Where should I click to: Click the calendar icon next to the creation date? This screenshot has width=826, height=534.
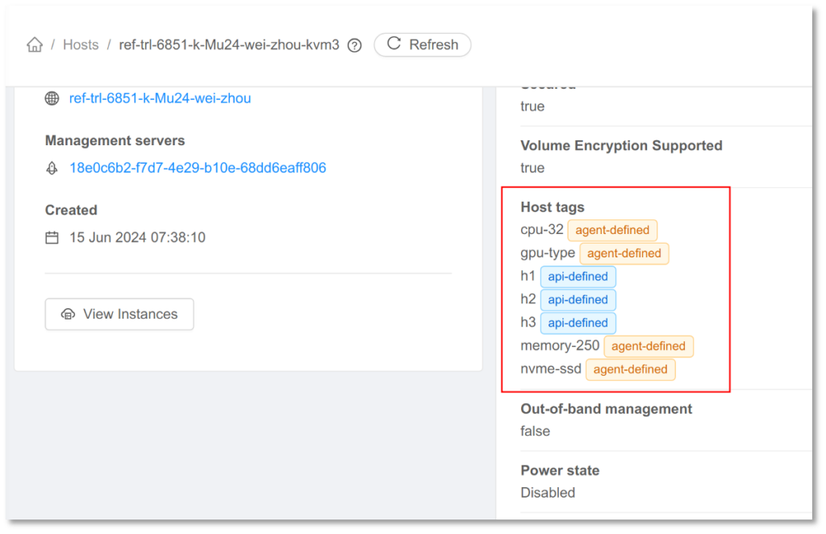(52, 237)
